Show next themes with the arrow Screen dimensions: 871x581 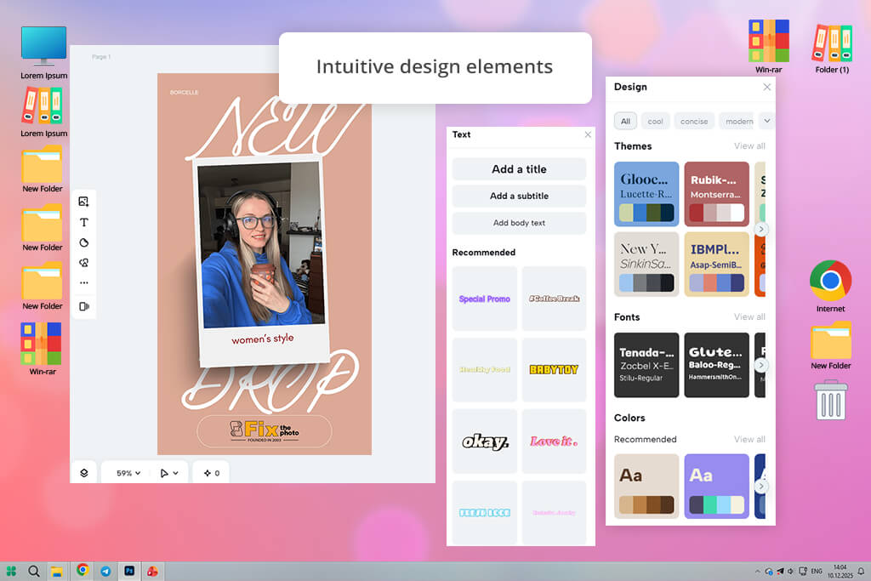[x=761, y=229]
